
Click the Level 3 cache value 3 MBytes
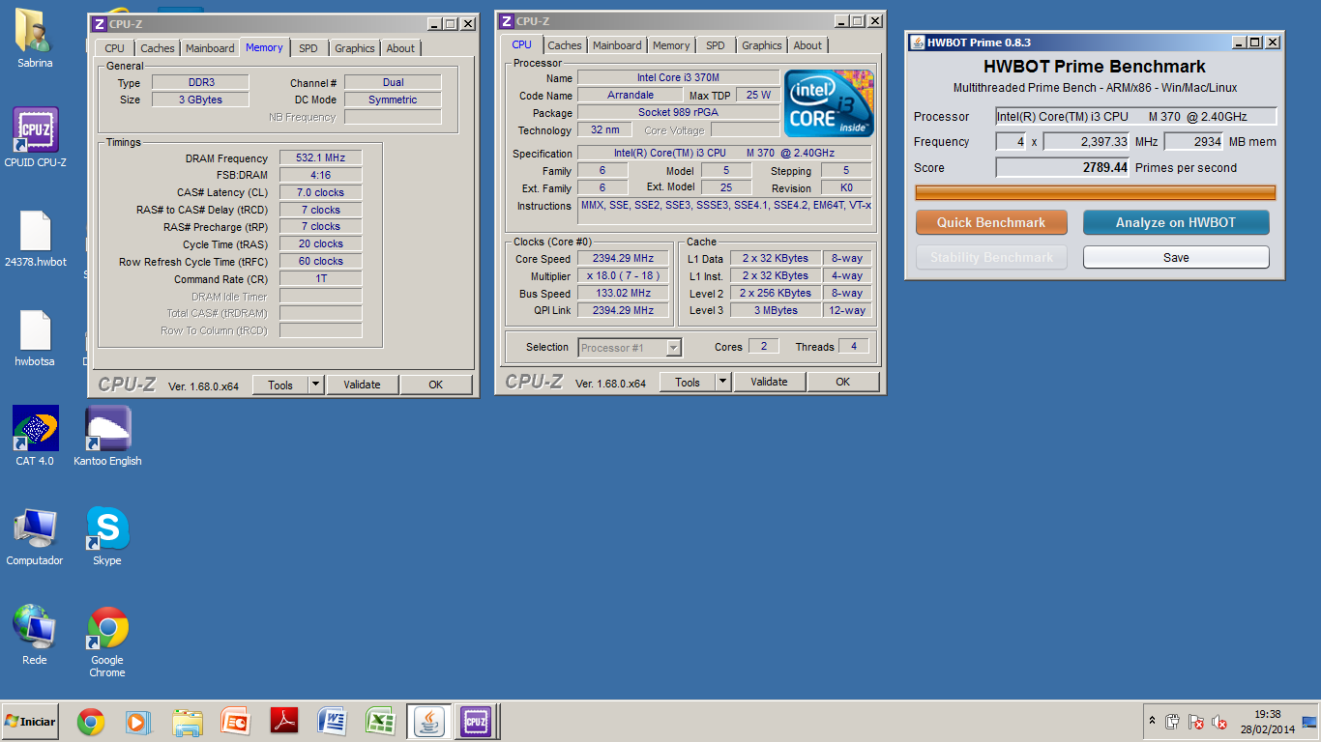coord(777,311)
